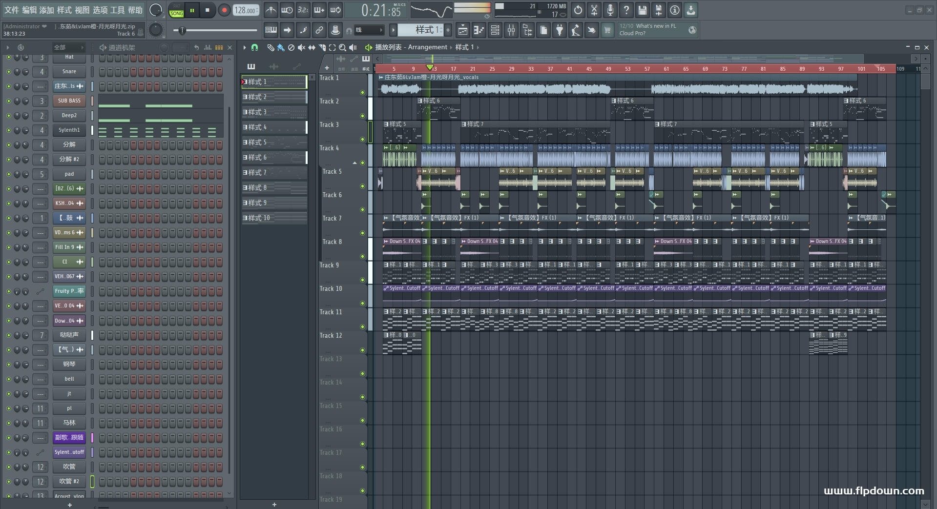The image size is (937, 509).
Task: Open the playlist options menu arrow
Action: click(x=245, y=47)
